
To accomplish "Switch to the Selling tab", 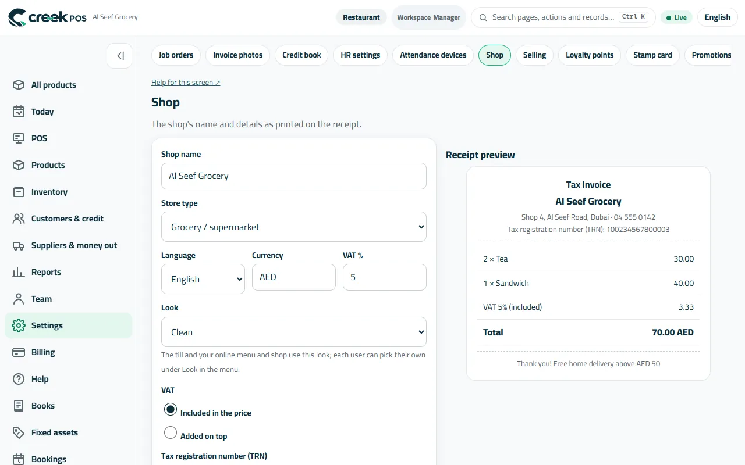I will (534, 55).
